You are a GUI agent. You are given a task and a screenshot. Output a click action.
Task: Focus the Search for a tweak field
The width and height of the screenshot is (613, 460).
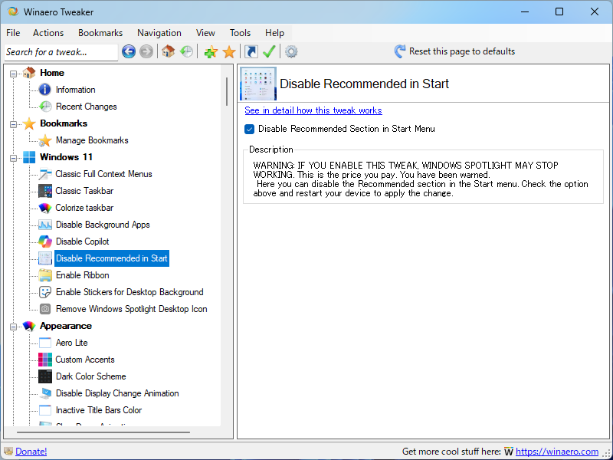tap(61, 52)
